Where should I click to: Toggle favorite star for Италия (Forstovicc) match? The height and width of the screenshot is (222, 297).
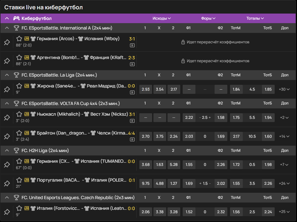click(19, 208)
